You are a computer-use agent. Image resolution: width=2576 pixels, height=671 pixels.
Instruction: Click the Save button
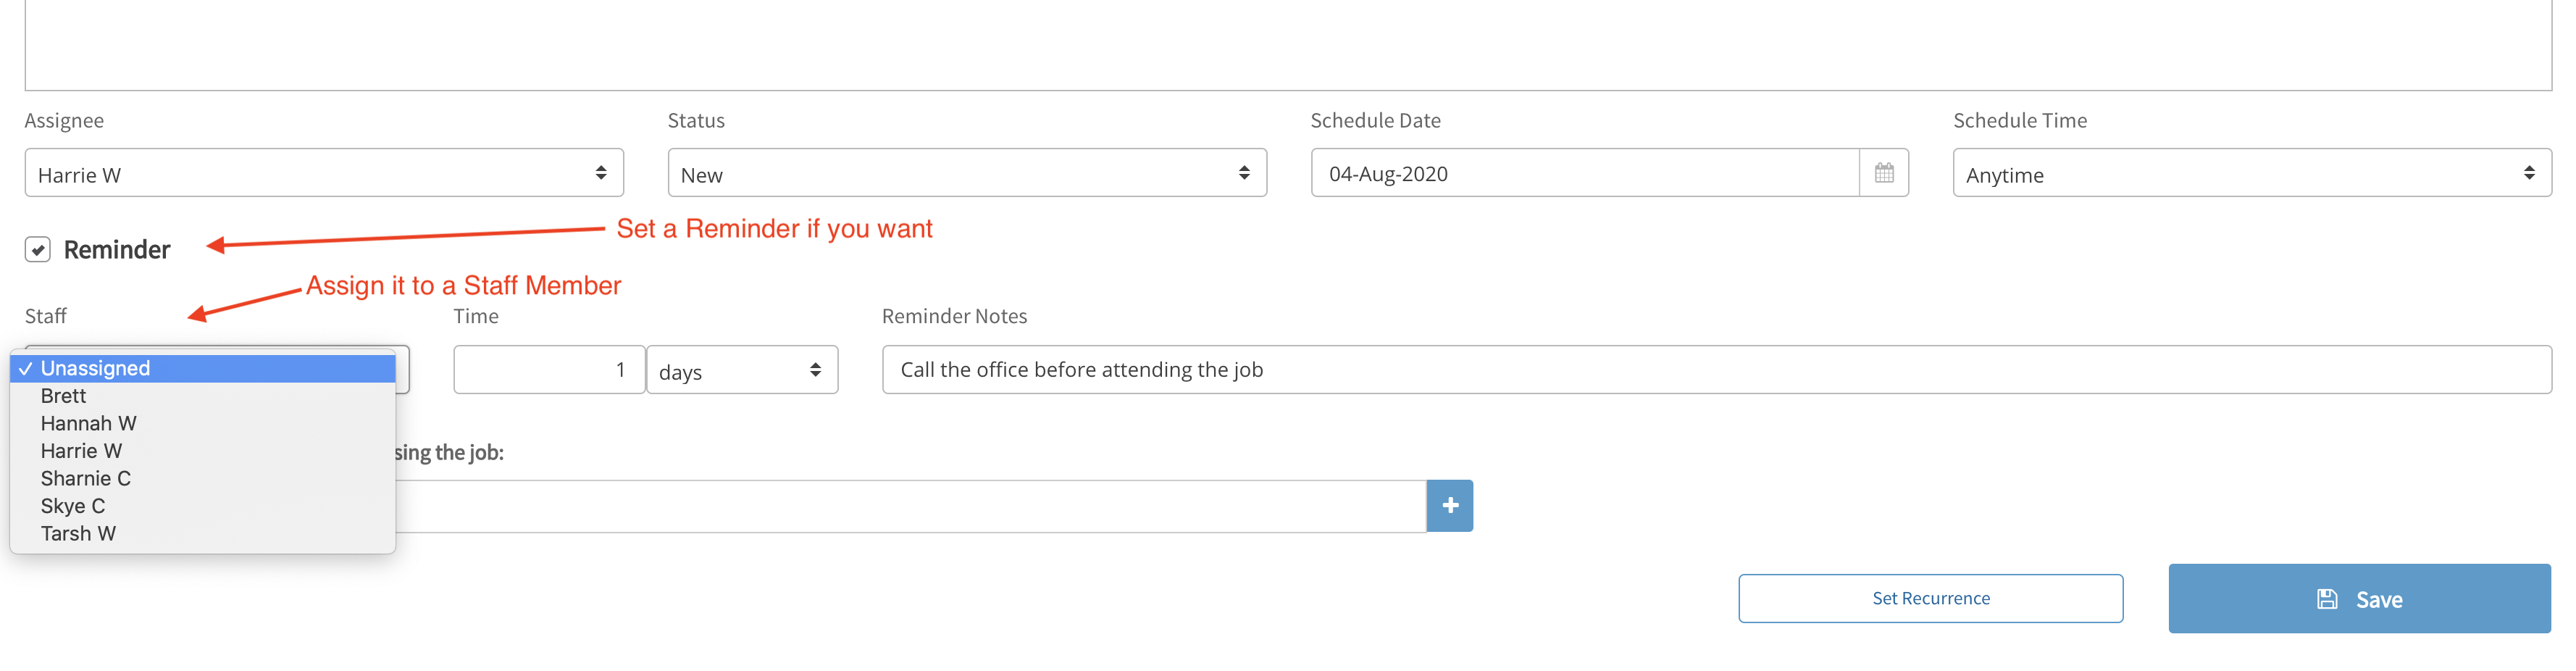pyautogui.click(x=2359, y=598)
